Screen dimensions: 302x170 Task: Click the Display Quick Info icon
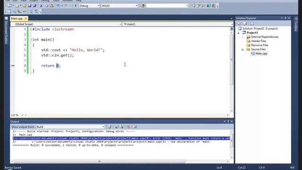[19, 11]
